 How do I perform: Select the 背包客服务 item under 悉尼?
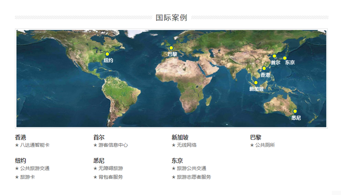coord(110,177)
